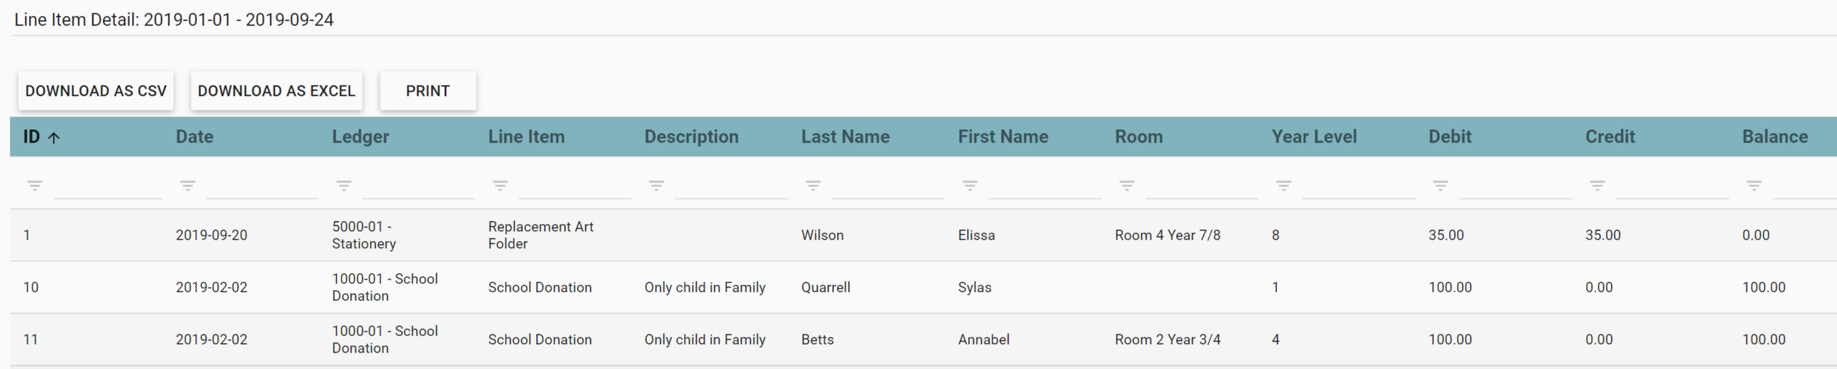Sort the table by Date header
The image size is (1837, 369).
coord(194,137)
